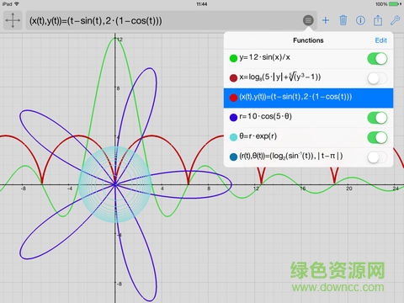Select the x=log(5·|y|+...) row

(x=308, y=78)
